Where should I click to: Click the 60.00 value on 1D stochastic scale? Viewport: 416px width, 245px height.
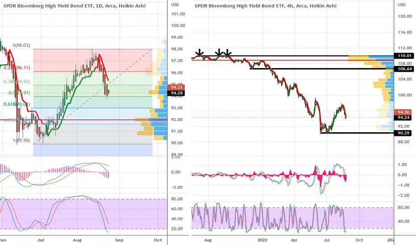(177, 209)
